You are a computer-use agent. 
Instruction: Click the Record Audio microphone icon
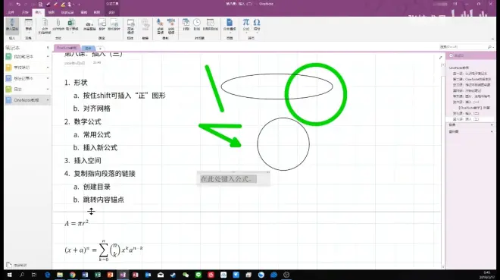pos(160,26)
